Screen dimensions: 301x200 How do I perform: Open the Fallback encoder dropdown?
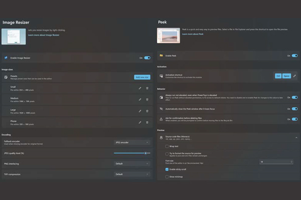pos(132,142)
